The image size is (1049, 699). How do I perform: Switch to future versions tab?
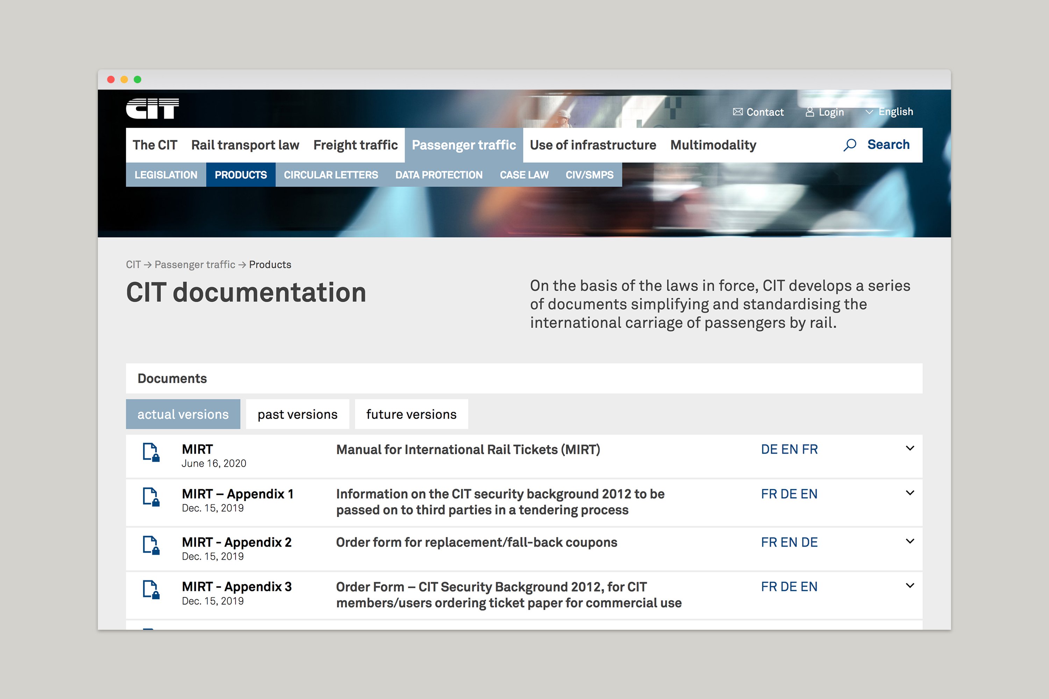(x=411, y=414)
